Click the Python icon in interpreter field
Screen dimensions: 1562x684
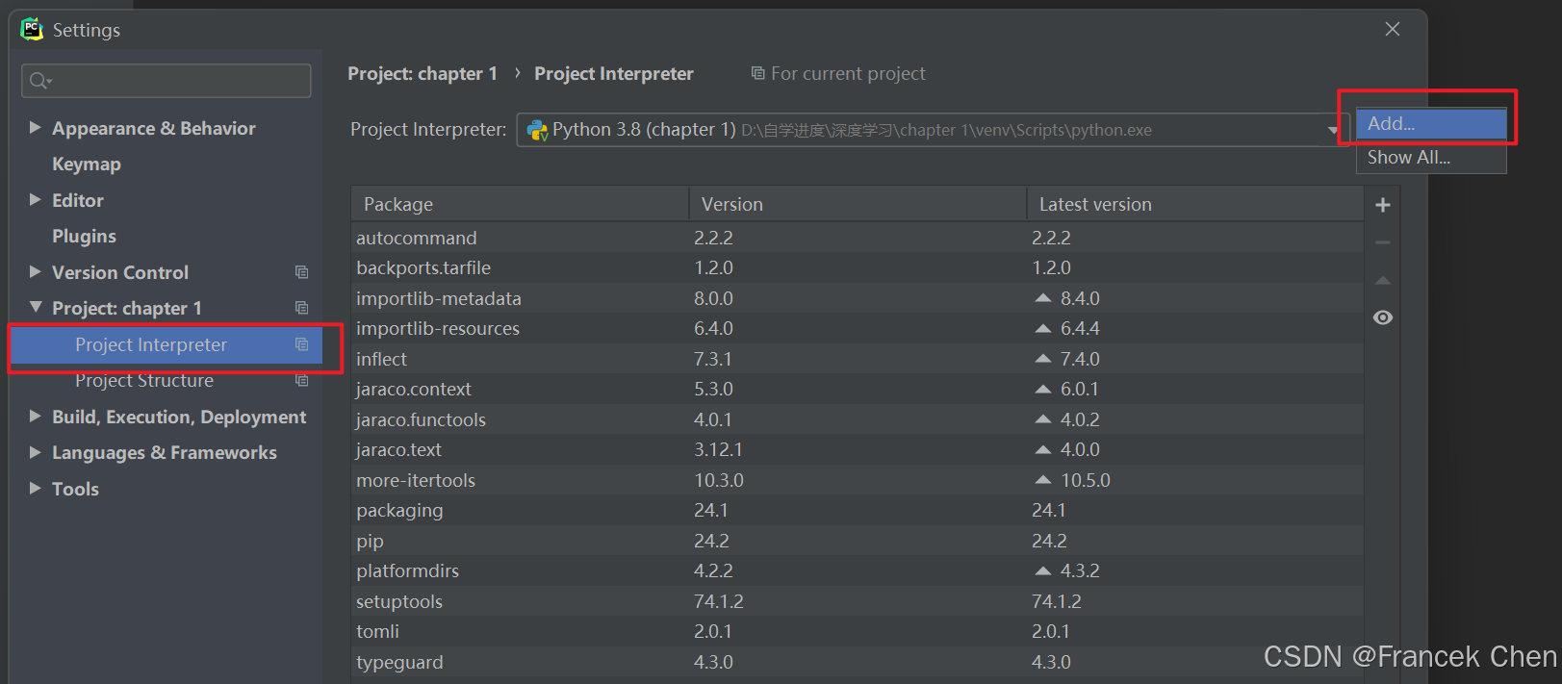click(537, 130)
